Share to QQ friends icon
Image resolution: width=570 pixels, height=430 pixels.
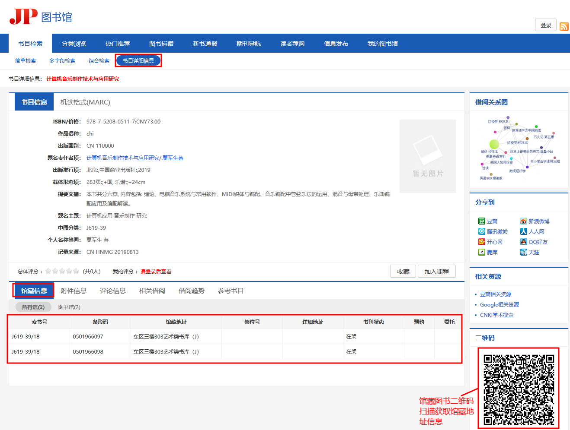[524, 242]
